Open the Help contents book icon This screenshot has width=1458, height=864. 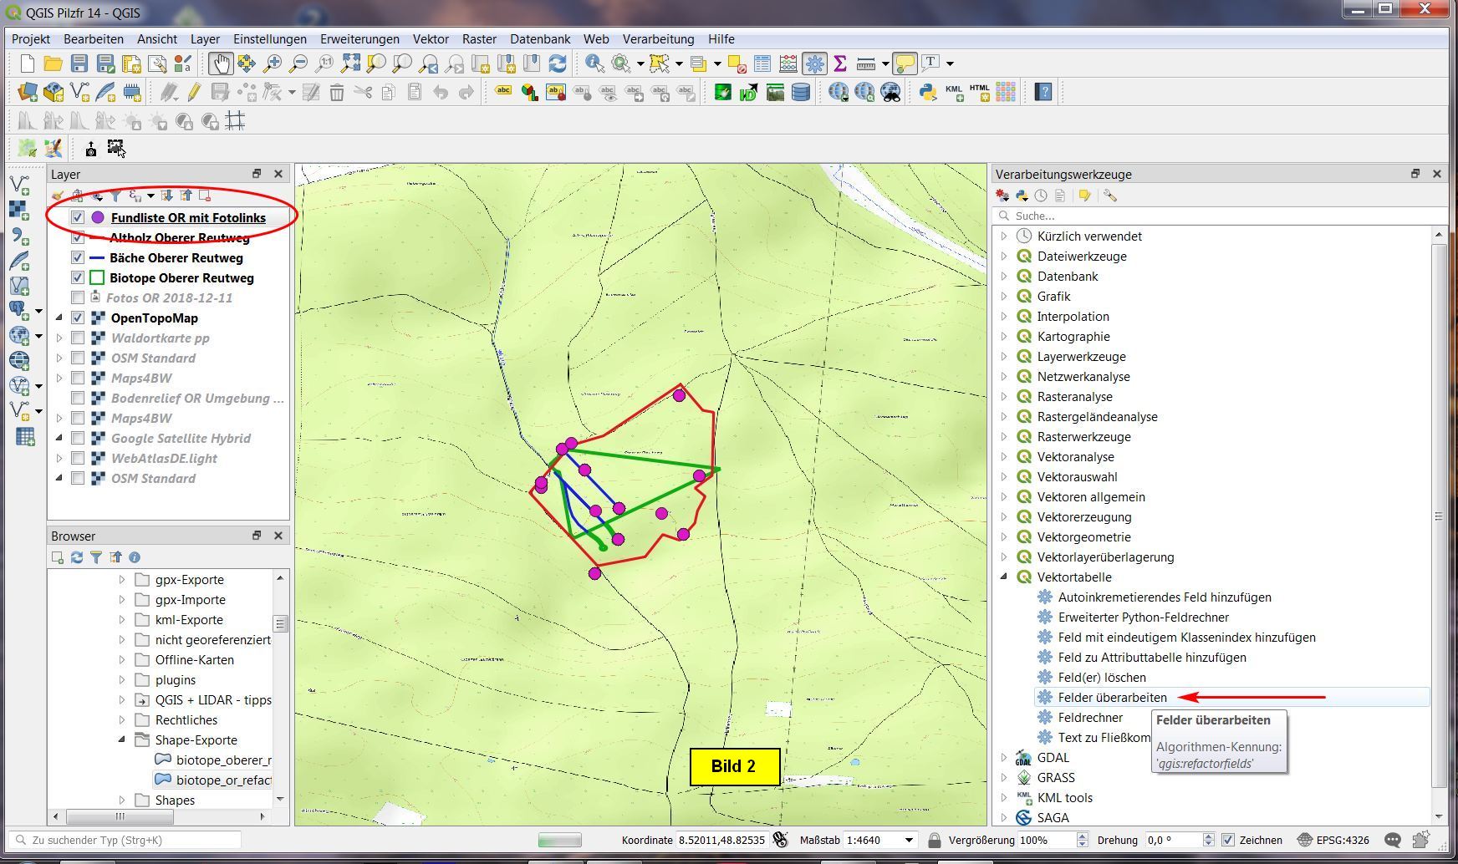[x=1043, y=92]
